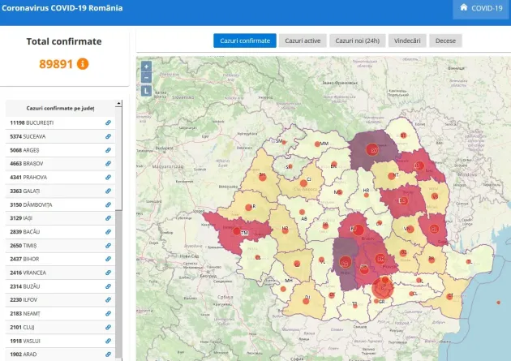The width and height of the screenshot is (511, 361).
Task: Click the Maramureș (MM) case circle on map
Action: pyautogui.click(x=317, y=144)
